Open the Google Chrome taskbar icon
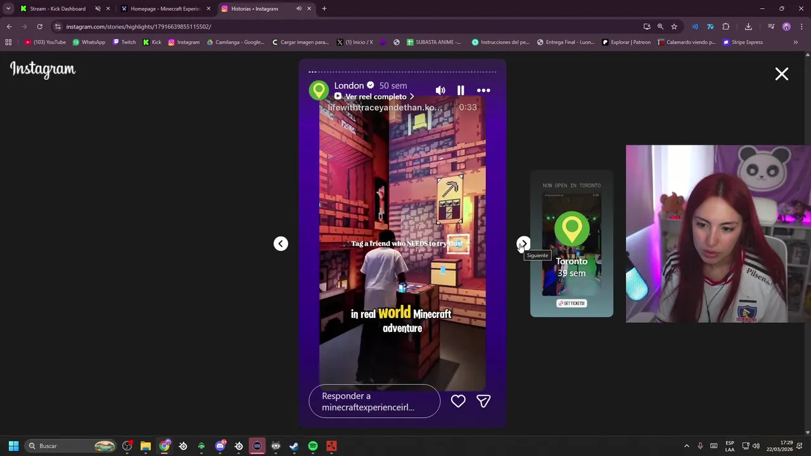Image resolution: width=811 pixels, height=456 pixels. click(x=165, y=446)
